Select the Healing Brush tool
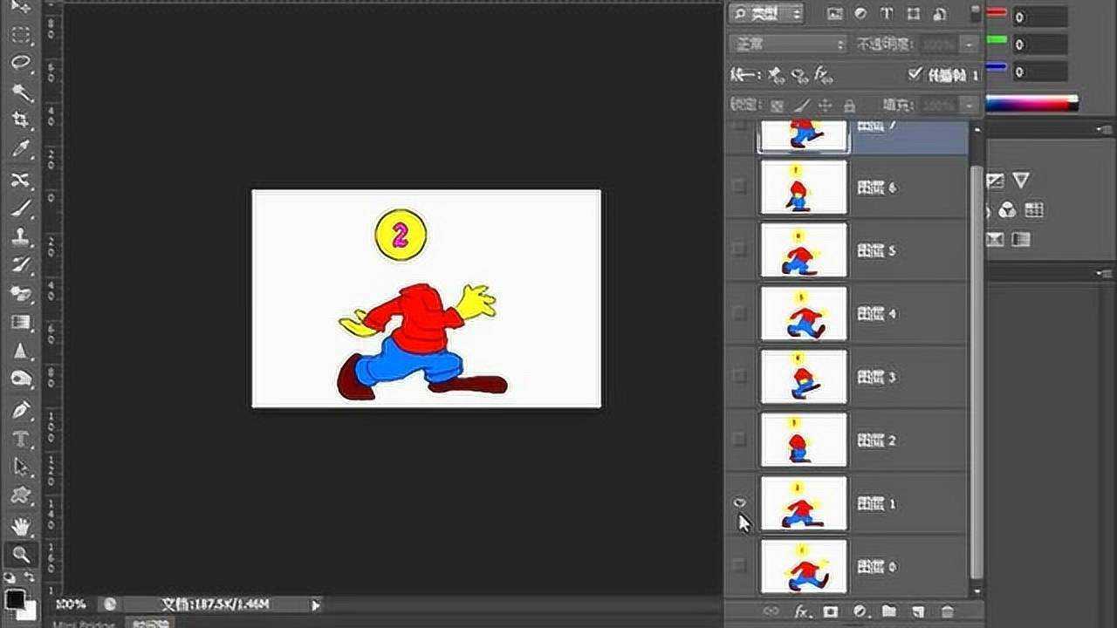1117x628 pixels. [x=21, y=180]
